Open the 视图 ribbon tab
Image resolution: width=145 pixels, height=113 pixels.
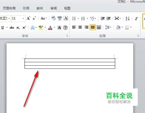pyautogui.click(x=67, y=8)
